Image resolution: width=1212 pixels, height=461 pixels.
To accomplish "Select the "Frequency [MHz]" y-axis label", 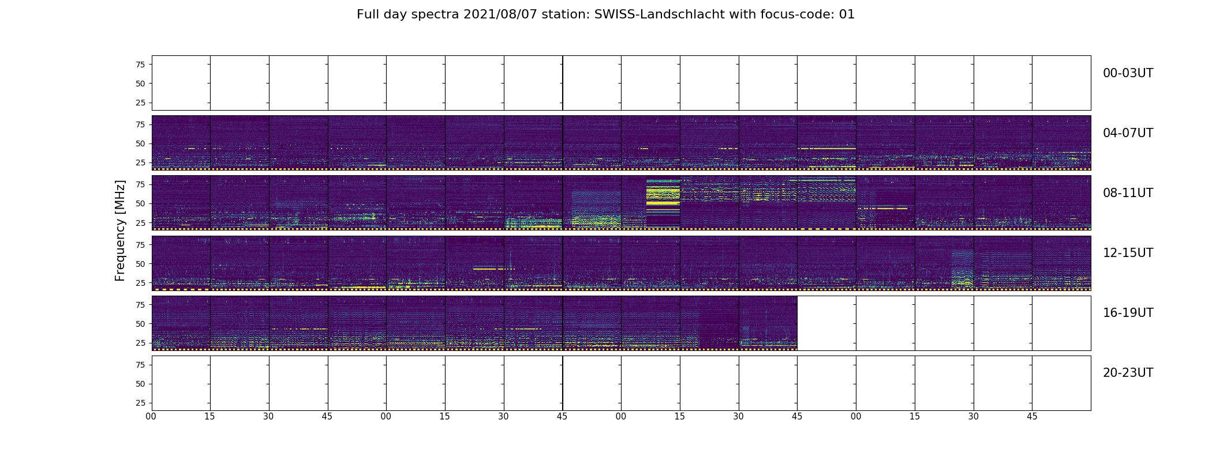I will tap(120, 231).
